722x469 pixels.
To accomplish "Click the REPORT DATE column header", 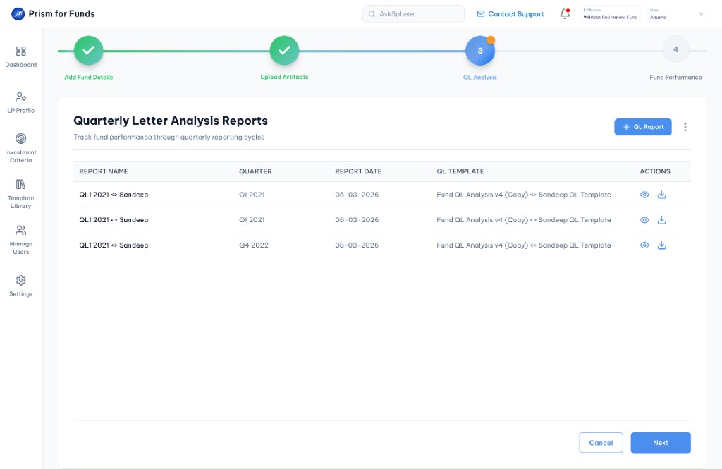I will 358,171.
